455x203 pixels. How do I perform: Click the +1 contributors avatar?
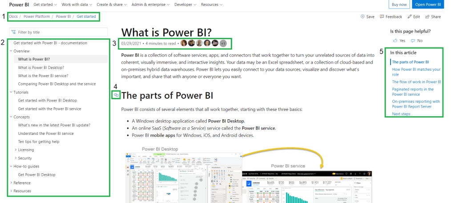point(223,43)
